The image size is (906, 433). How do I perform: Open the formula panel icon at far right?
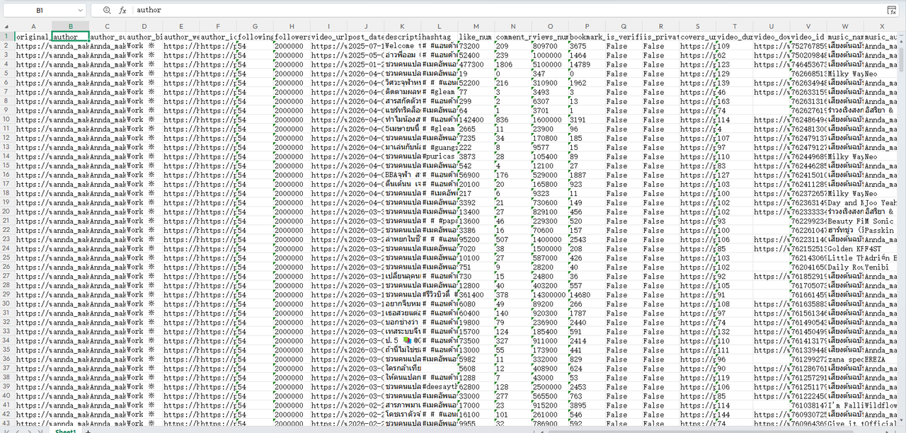click(892, 11)
